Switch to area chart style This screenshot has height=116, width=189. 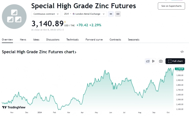[148, 61]
